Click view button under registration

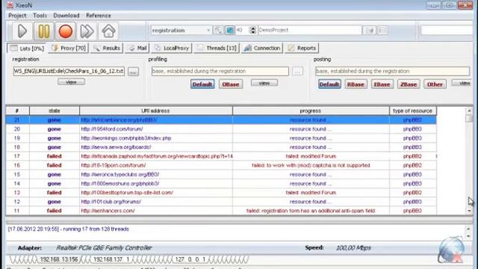click(x=72, y=82)
